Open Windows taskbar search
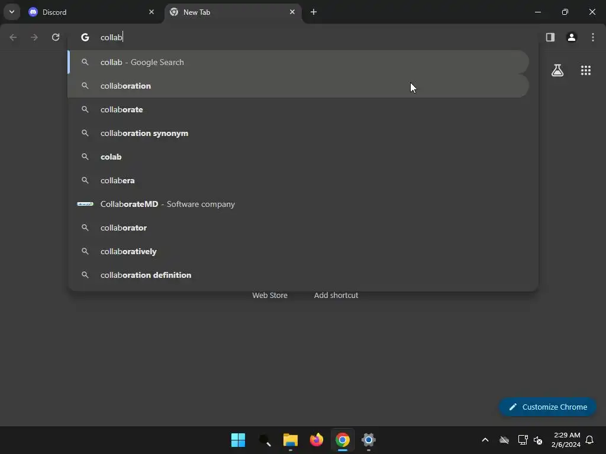Image resolution: width=606 pixels, height=454 pixels. 265,440
